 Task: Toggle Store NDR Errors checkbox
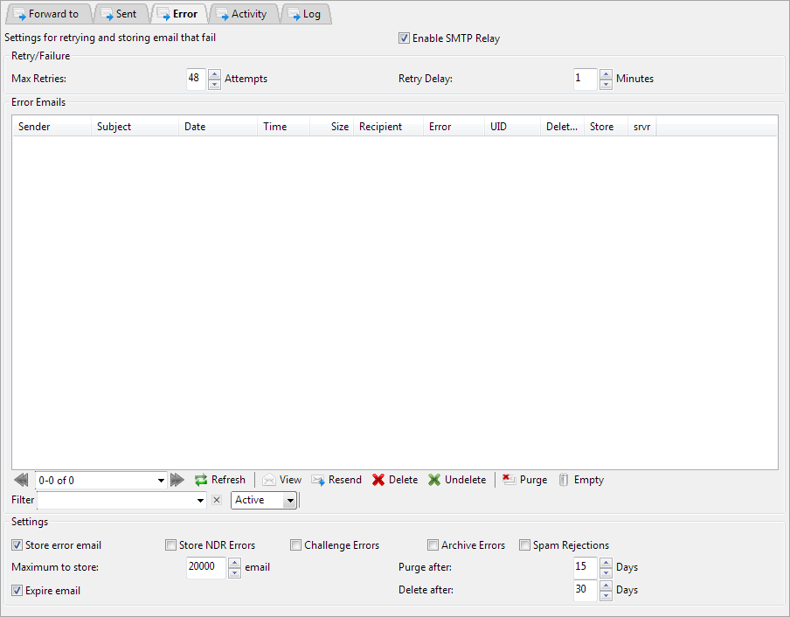pyautogui.click(x=171, y=545)
